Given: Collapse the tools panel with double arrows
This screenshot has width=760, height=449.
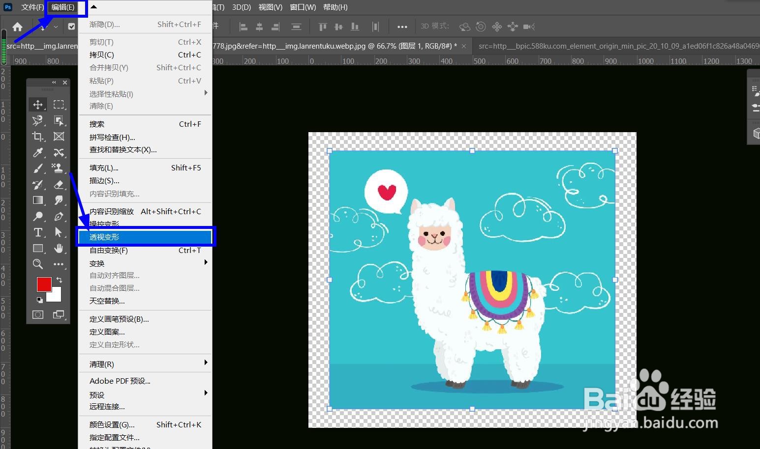Looking at the screenshot, I should 54,83.
